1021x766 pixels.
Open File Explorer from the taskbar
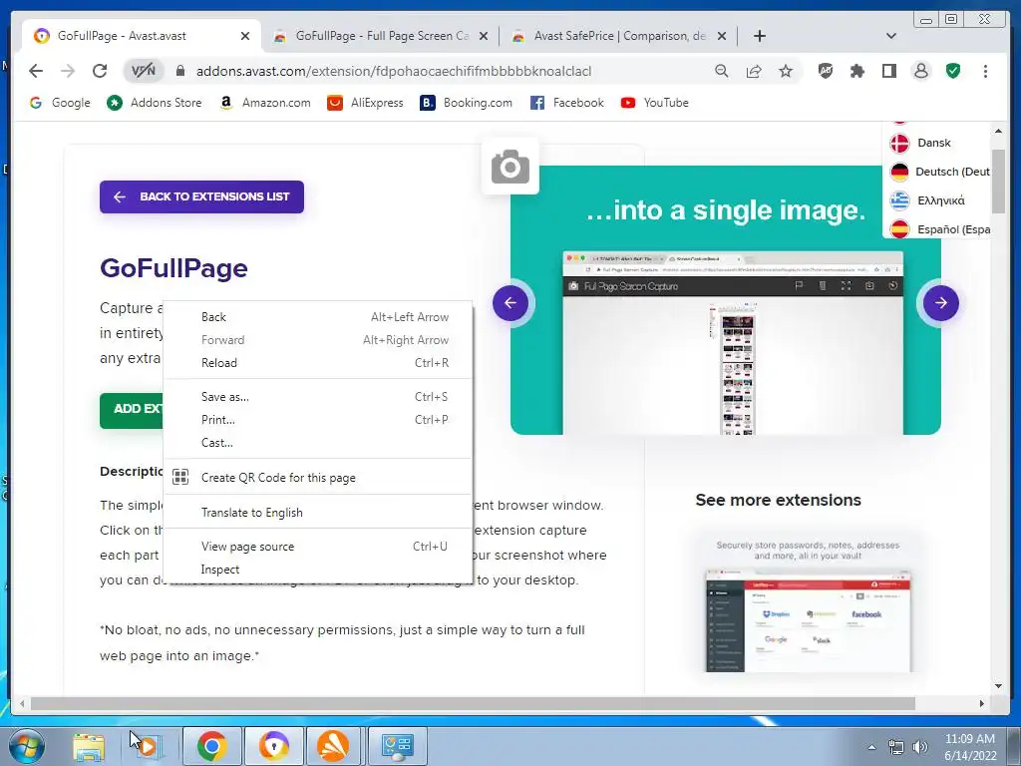point(88,746)
